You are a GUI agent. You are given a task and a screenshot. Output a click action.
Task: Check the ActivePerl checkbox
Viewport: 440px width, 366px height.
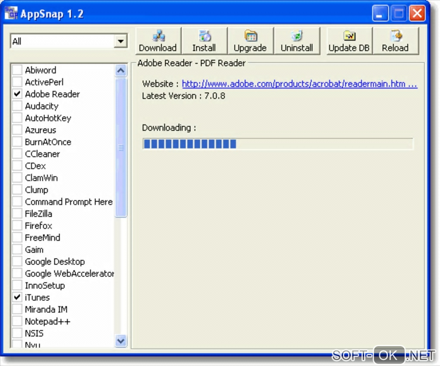[x=17, y=82]
